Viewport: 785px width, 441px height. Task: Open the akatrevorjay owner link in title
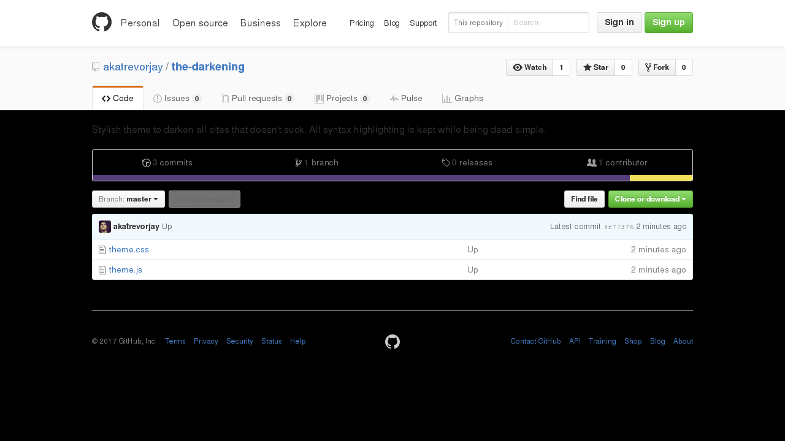tap(133, 67)
